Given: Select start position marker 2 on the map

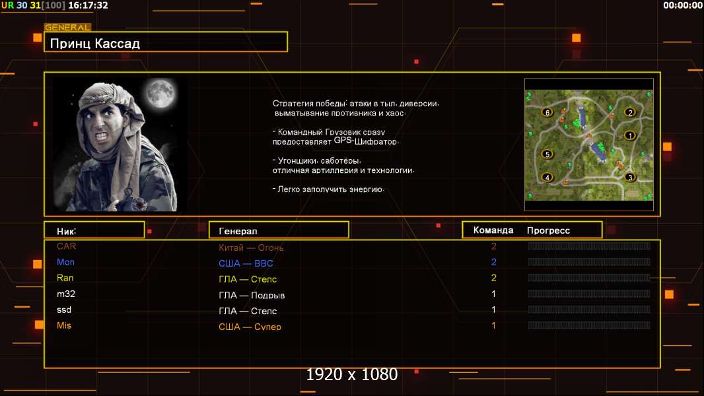Looking at the screenshot, I should [x=630, y=112].
